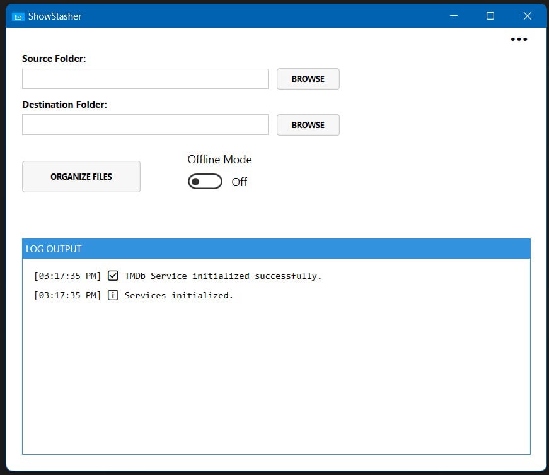Image resolution: width=549 pixels, height=475 pixels.
Task: Minimize the ShowStasher window
Action: 453,16
